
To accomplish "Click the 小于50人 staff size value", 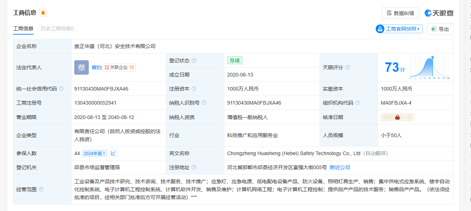I will pyautogui.click(x=391, y=135).
